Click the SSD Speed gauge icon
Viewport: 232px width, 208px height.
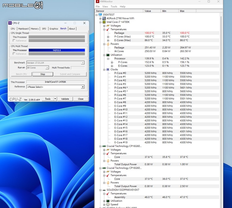point(108,204)
